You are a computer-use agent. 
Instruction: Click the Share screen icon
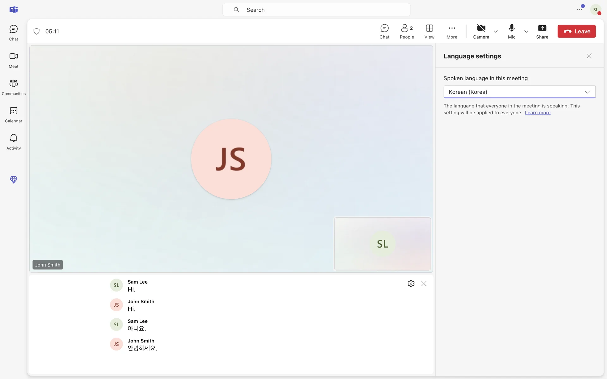point(542,31)
